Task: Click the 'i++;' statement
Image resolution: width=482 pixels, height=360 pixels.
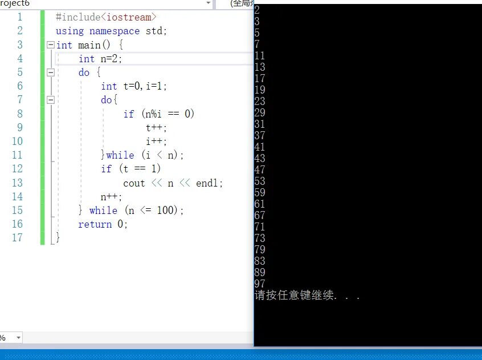Action: point(156,141)
